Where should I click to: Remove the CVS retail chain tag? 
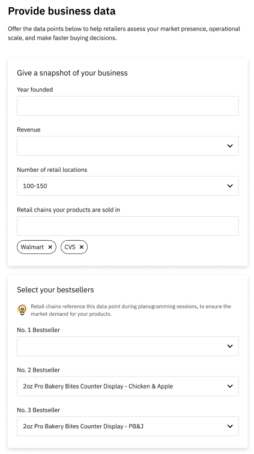tap(82, 247)
